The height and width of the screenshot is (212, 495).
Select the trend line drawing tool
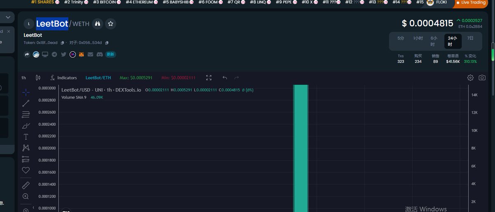tap(26, 103)
